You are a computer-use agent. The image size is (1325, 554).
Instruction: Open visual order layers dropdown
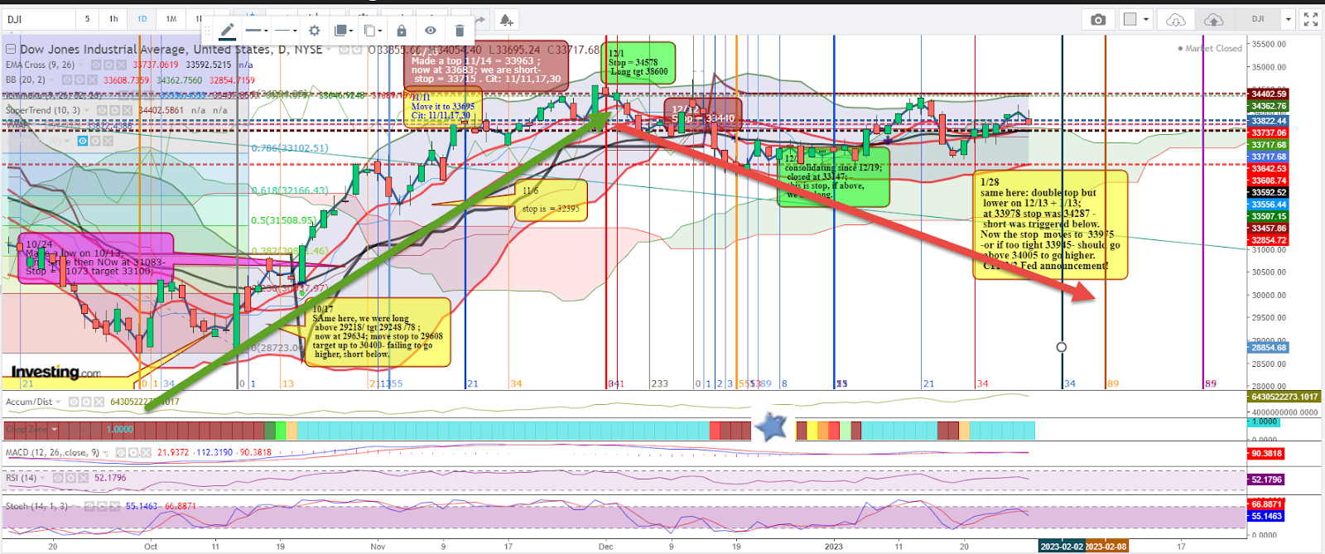pos(343,31)
